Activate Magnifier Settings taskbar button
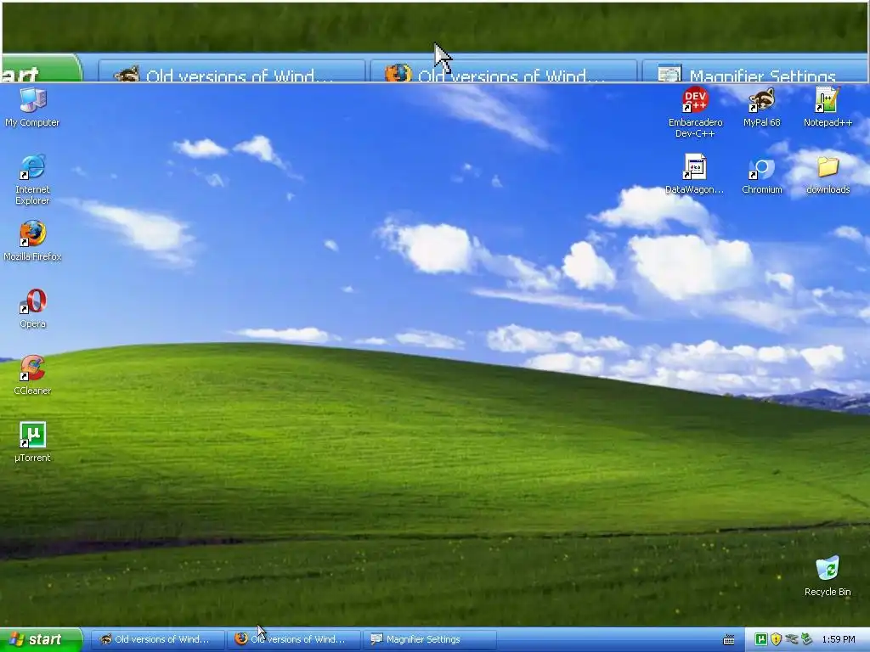The image size is (870, 652). click(x=430, y=639)
